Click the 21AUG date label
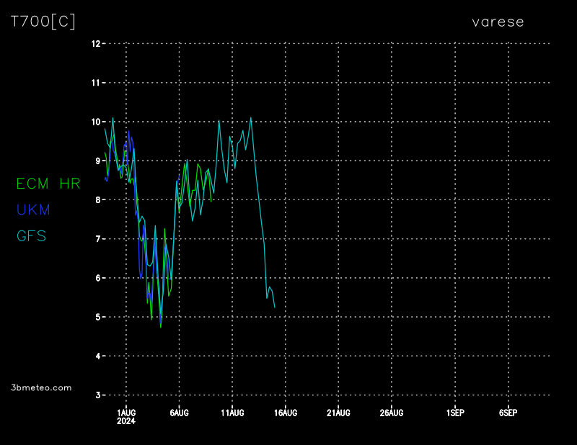This screenshot has width=577, height=445. point(338,413)
